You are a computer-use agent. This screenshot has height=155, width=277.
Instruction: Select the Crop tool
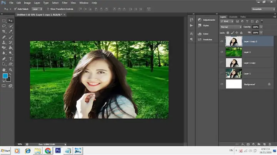point(4,31)
